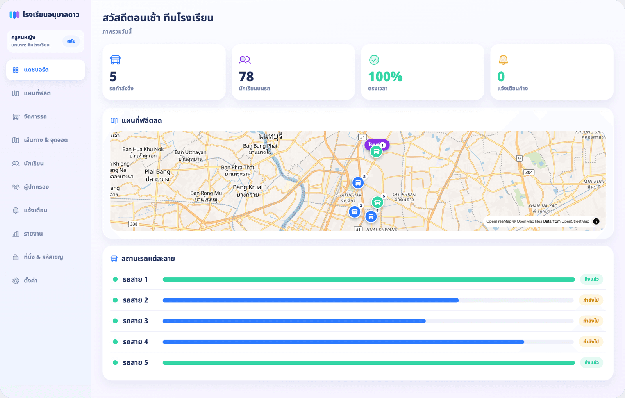
Task: Click the checkmark icon on ตรงเวลา card
Action: point(374,60)
